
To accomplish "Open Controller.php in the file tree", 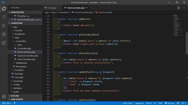I will tap(24, 48).
